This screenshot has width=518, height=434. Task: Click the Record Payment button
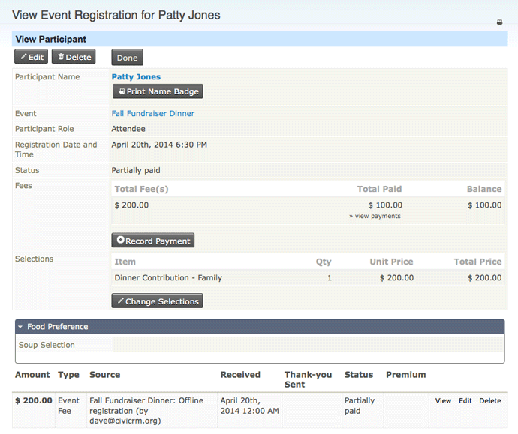[x=153, y=241]
